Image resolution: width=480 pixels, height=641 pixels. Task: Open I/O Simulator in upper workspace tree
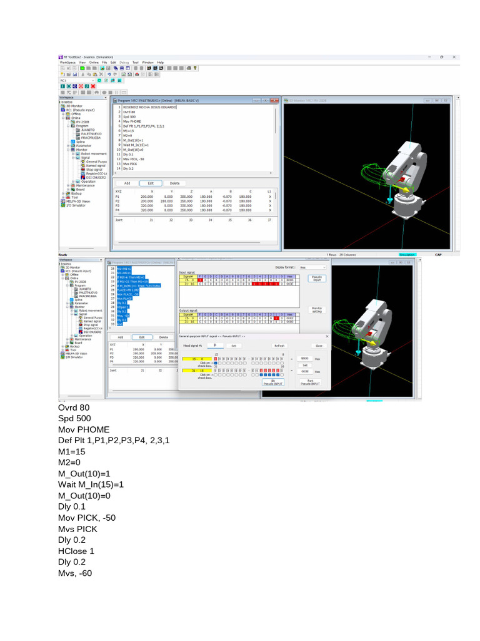point(73,205)
